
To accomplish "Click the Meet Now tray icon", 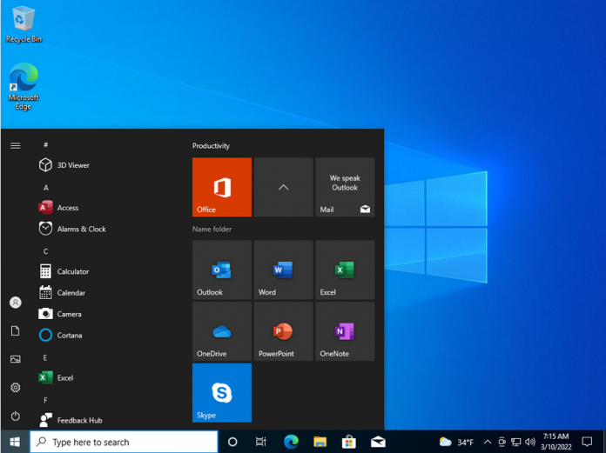I will click(x=502, y=442).
